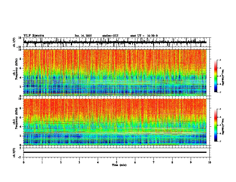
Task: Click the "Time (min)" axis title
Action: click(x=119, y=165)
